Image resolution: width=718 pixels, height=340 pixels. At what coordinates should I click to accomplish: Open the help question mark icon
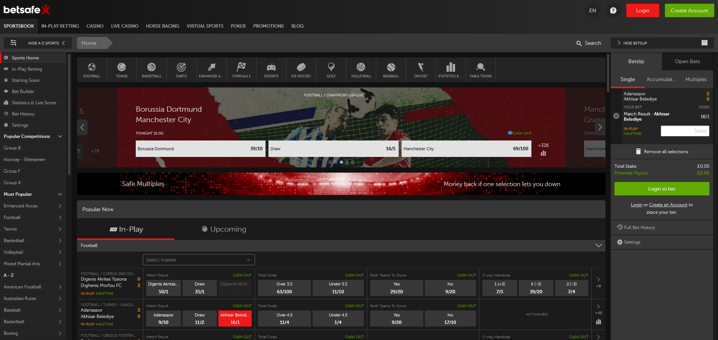click(x=613, y=10)
